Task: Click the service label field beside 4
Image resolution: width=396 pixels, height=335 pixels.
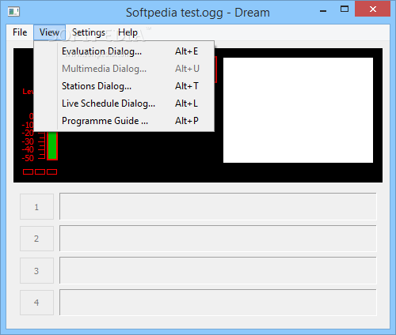Action: click(218, 303)
